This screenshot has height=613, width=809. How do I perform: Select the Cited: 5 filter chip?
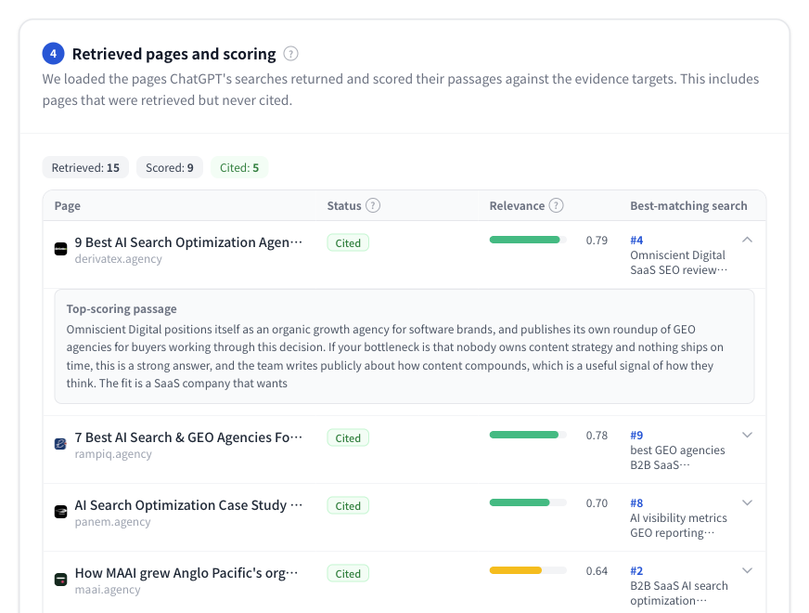pyautogui.click(x=239, y=168)
